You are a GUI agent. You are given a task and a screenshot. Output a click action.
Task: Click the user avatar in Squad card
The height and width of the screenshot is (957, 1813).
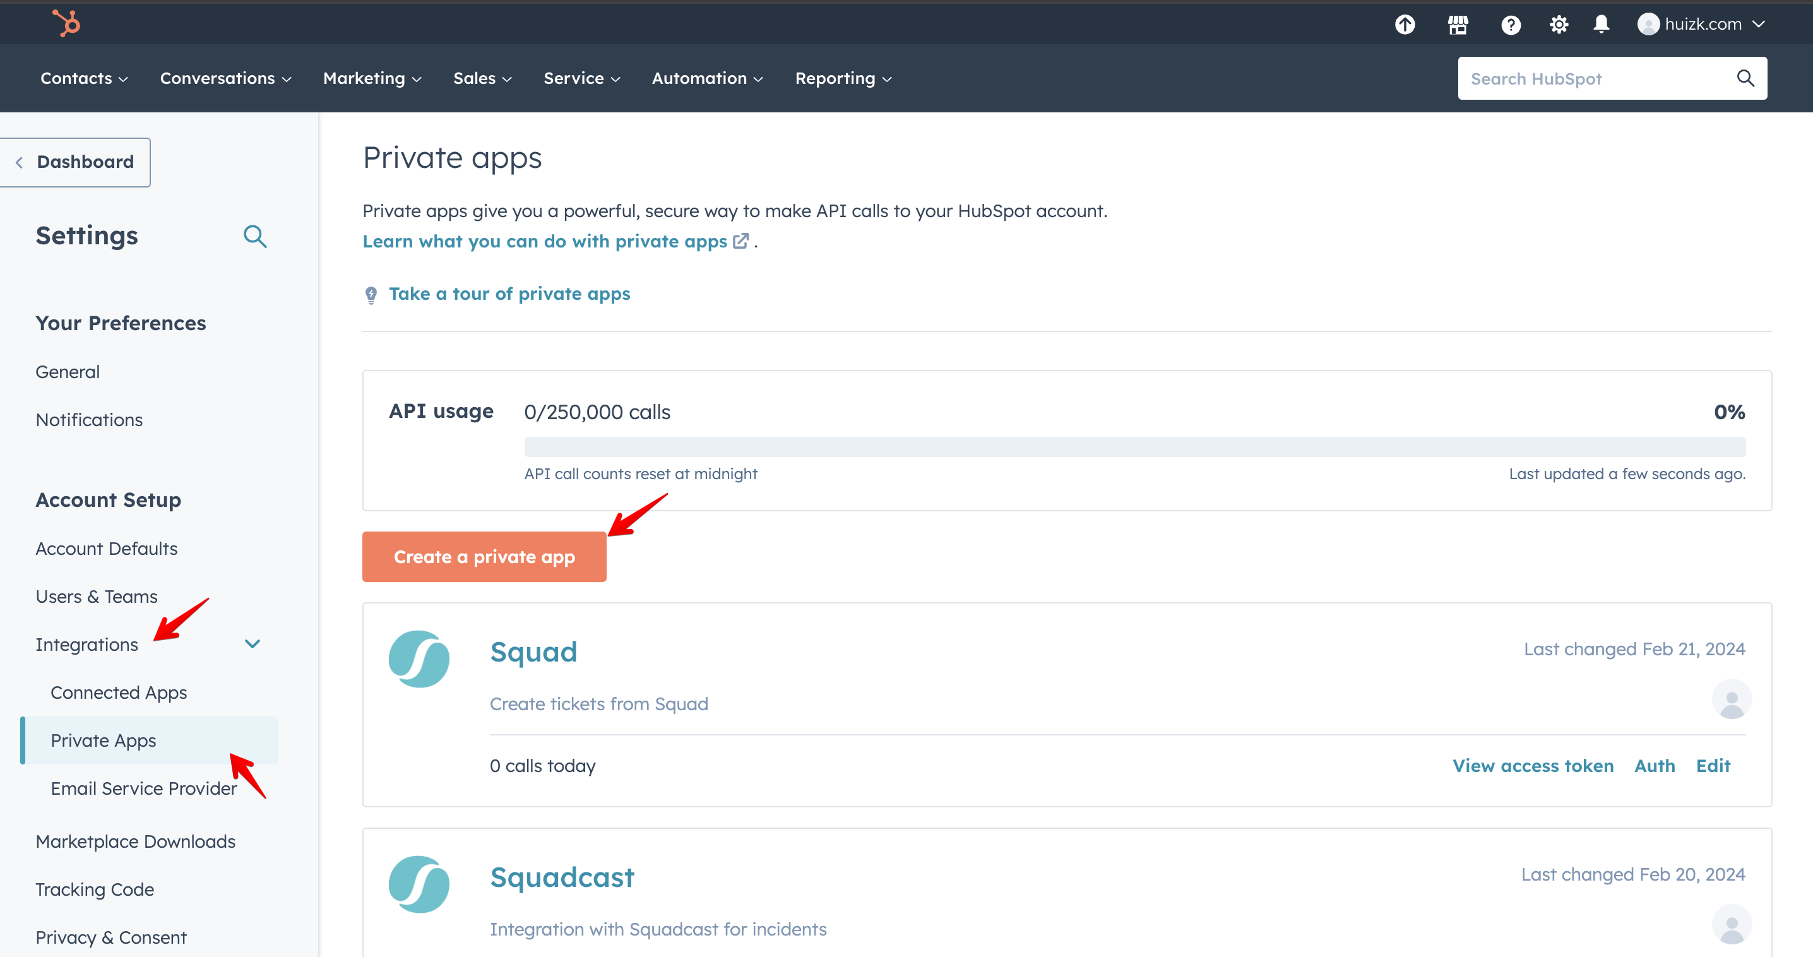point(1732,699)
